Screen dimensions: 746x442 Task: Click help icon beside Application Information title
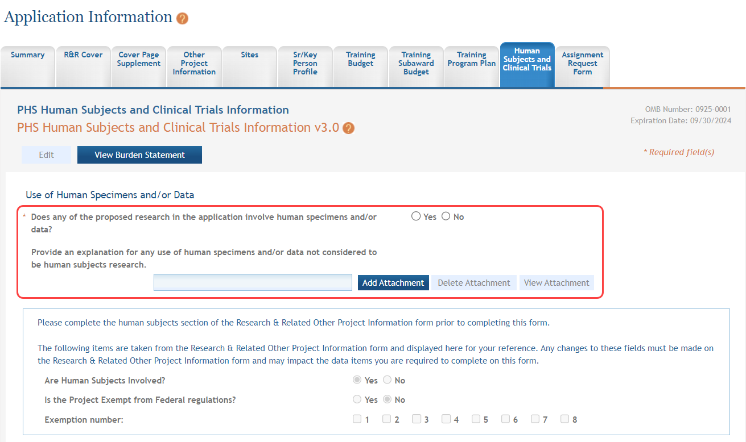coord(182,19)
